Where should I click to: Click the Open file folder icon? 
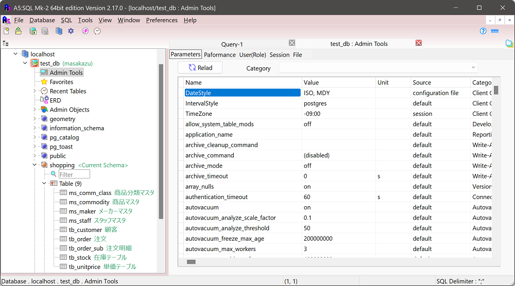pyautogui.click(x=19, y=31)
